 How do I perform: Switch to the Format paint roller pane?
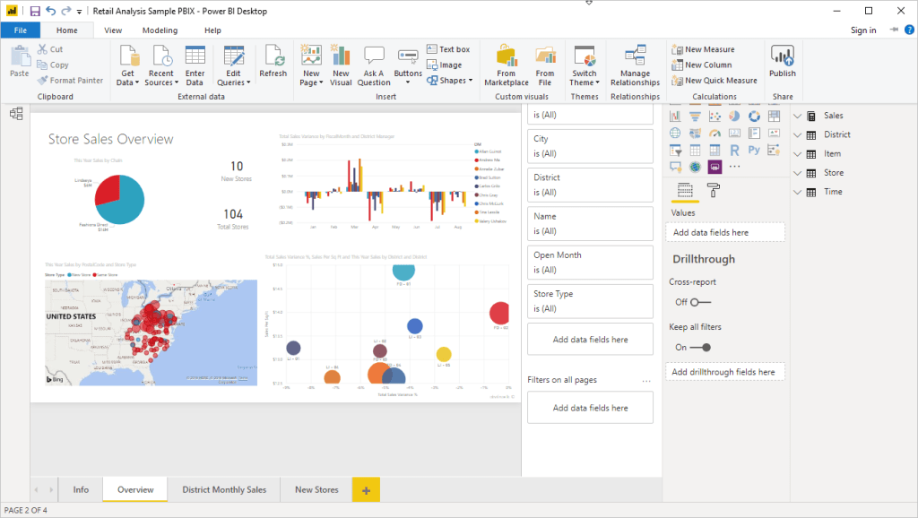click(714, 190)
